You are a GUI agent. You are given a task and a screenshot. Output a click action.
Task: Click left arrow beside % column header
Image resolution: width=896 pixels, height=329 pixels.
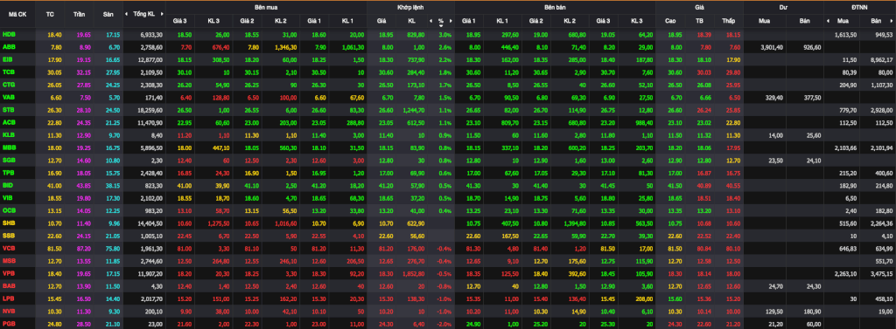click(x=430, y=21)
